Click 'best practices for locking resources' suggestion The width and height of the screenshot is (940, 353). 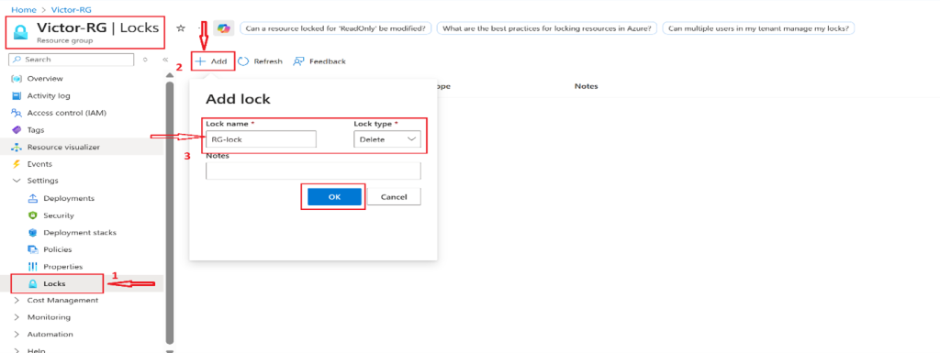pos(547,28)
